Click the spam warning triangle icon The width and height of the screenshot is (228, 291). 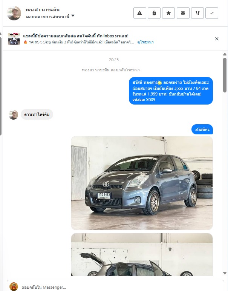point(139,13)
